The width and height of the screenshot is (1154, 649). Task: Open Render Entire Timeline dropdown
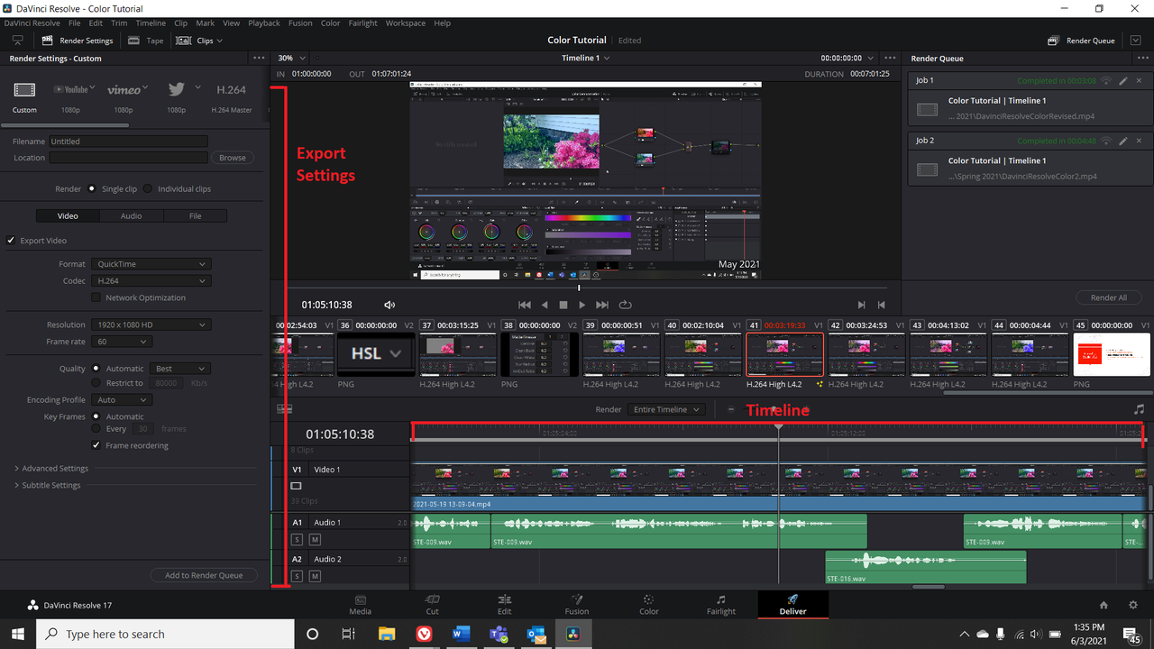[x=666, y=409]
